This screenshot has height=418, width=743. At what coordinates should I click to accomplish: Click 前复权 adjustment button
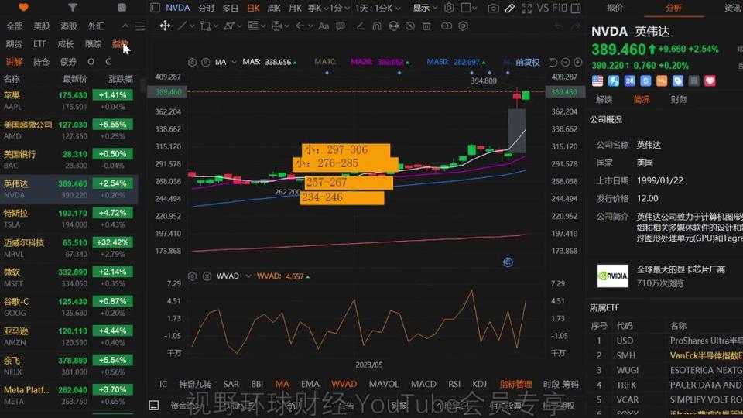(527, 62)
